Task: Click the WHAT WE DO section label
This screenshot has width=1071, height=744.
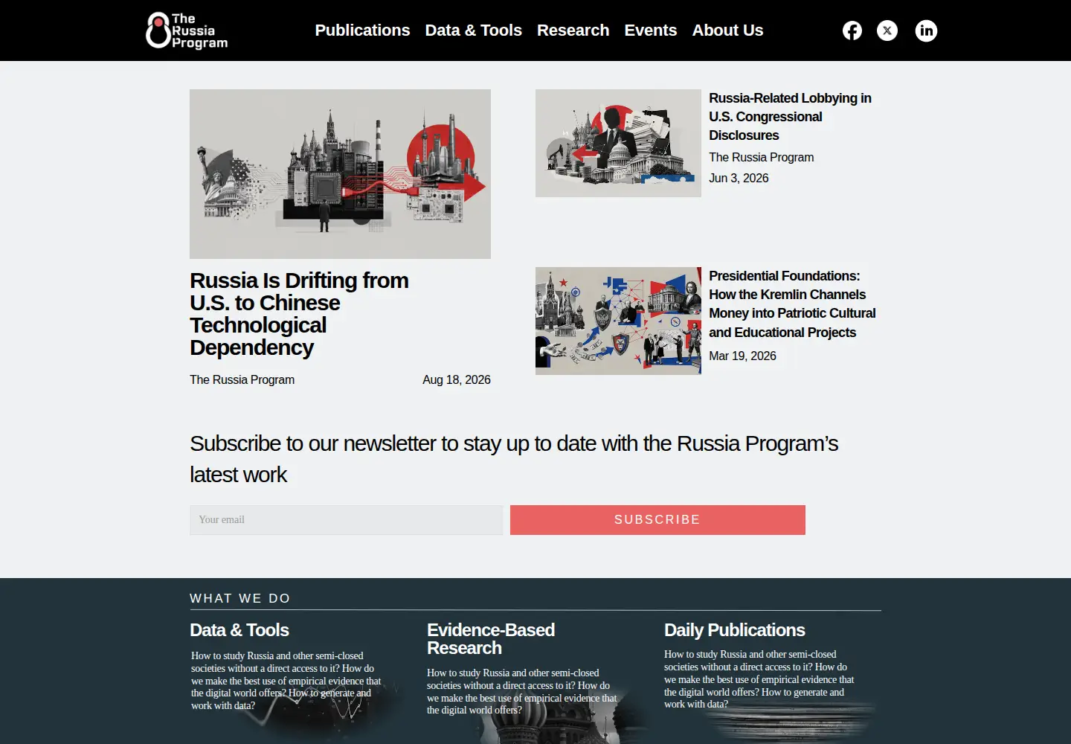Action: [240, 599]
